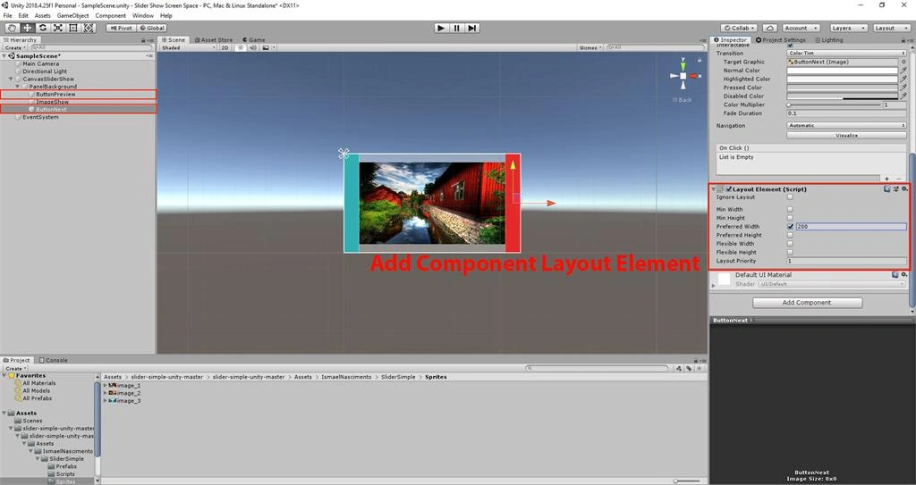Viewport: 916px width, 485px height.
Task: Open Layout Element help book icon
Action: tap(886, 189)
